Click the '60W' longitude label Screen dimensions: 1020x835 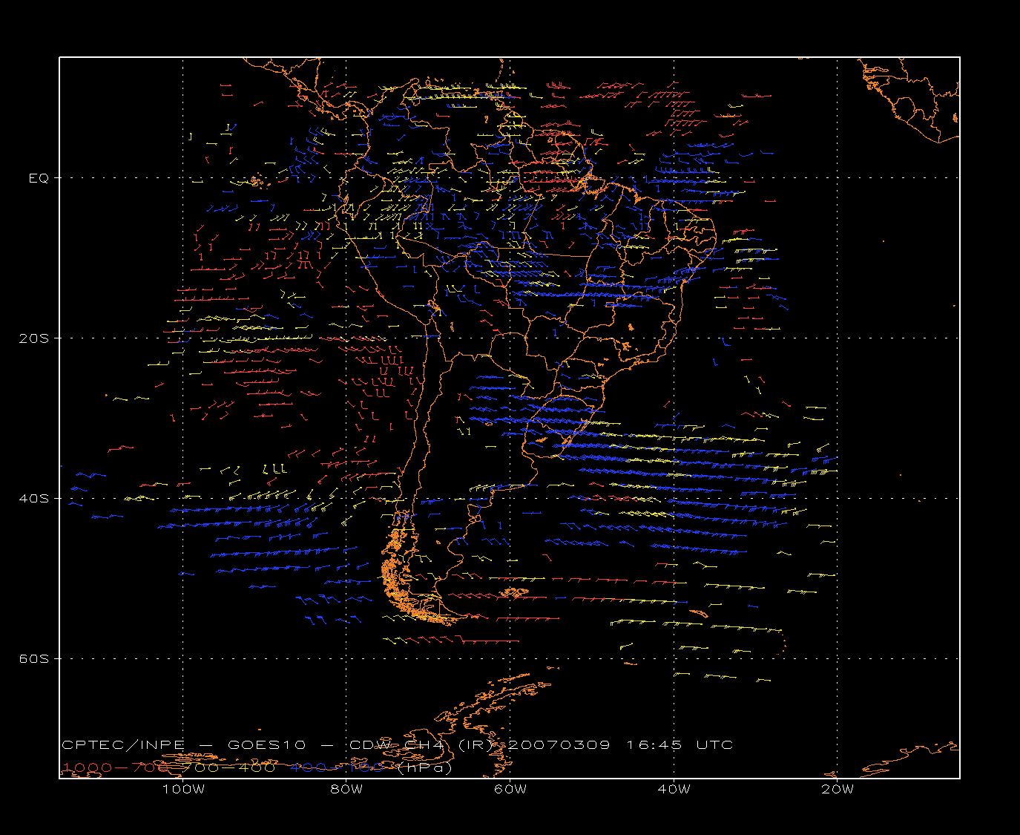point(510,789)
